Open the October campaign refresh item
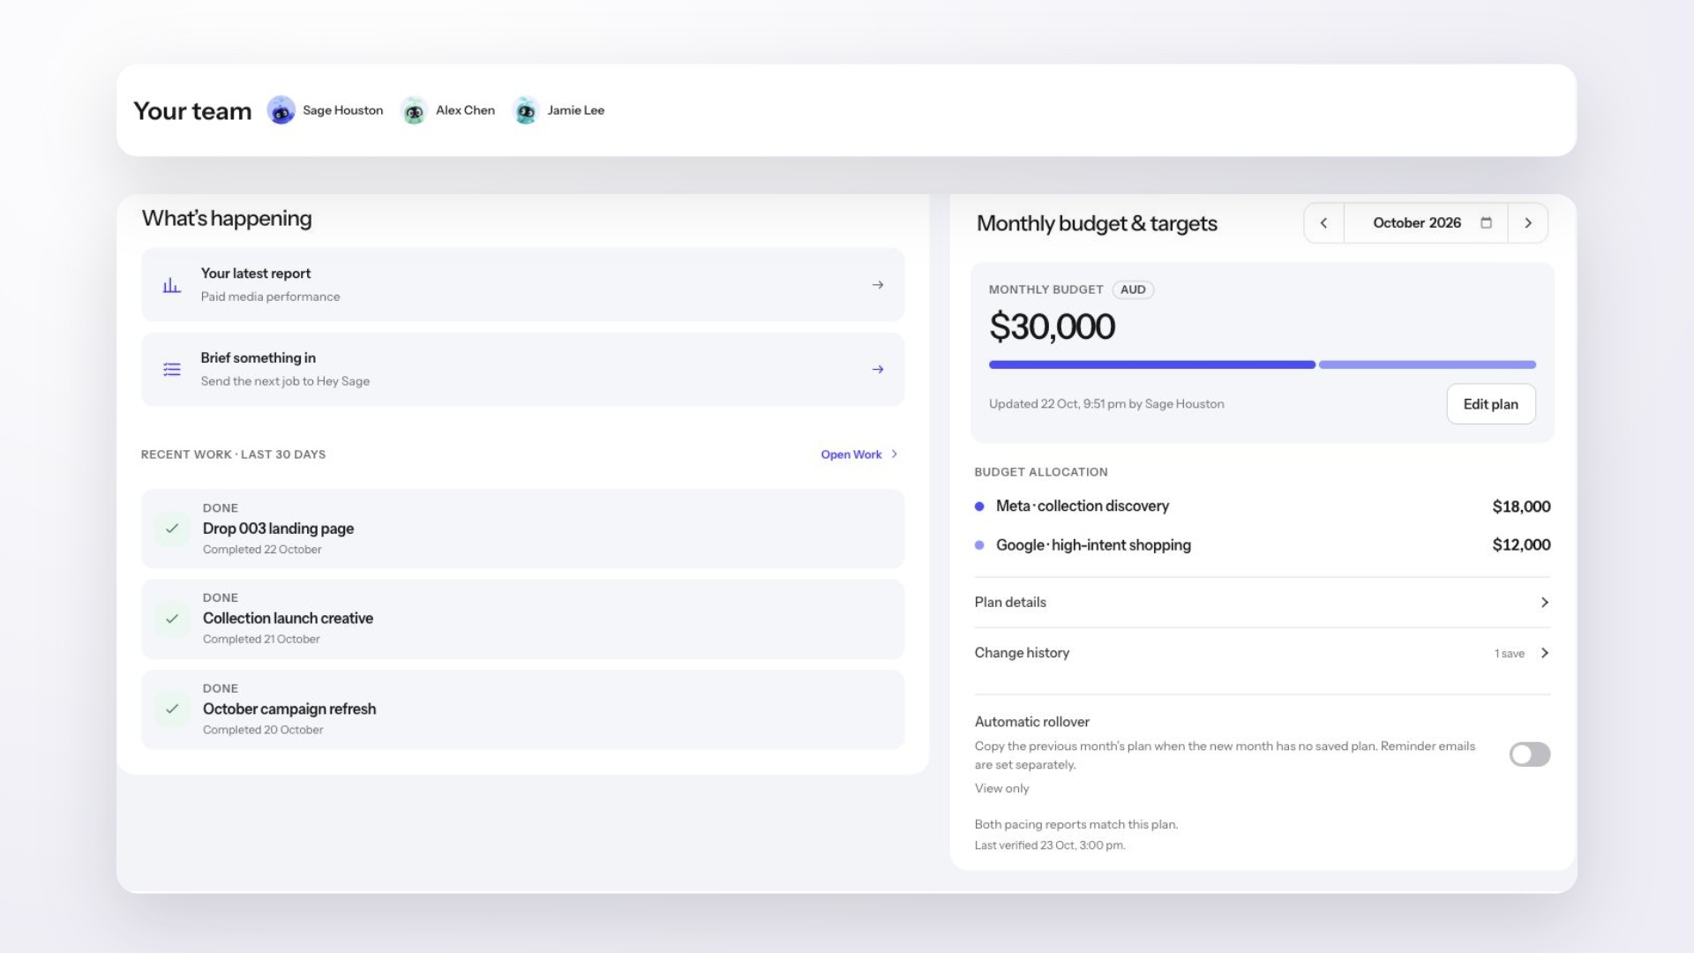 522,709
